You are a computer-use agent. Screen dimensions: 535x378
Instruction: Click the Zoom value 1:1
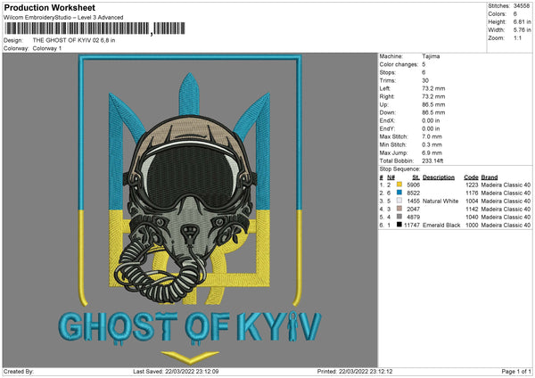point(517,37)
